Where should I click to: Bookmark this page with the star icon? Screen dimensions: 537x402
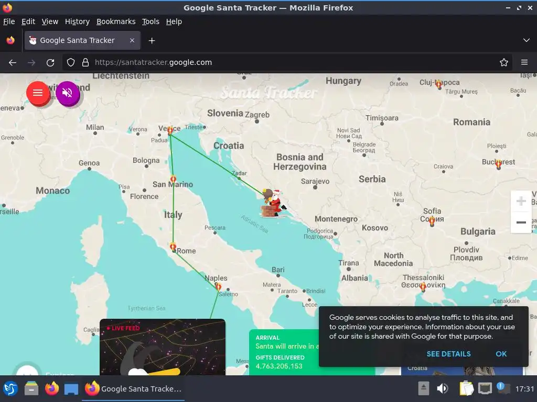click(x=503, y=63)
